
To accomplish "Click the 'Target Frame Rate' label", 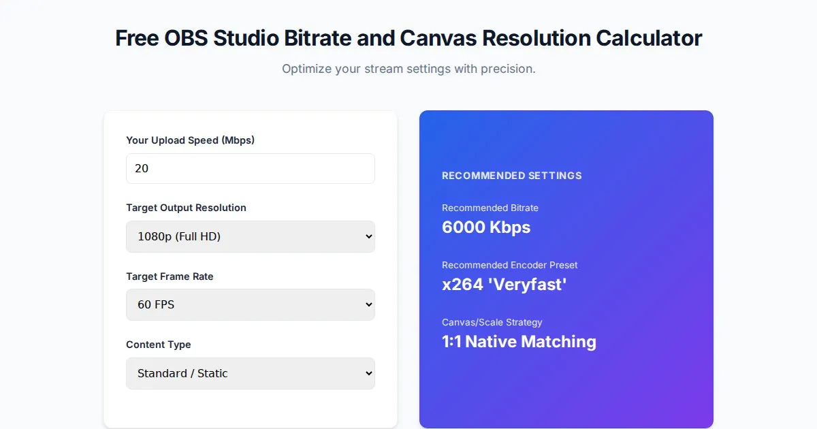I will click(170, 276).
